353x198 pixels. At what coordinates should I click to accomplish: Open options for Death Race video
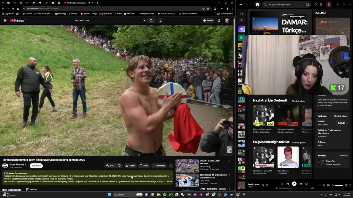[x=230, y=175]
